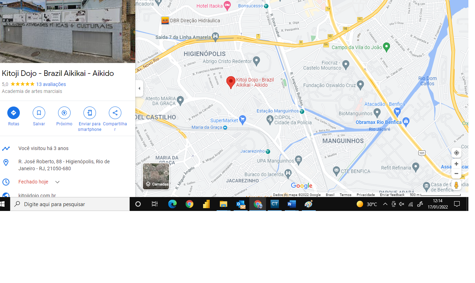Image resolution: width=475 pixels, height=283 pixels.
Task: Click DBR Direção Hidráulica marker
Action: coord(165,21)
